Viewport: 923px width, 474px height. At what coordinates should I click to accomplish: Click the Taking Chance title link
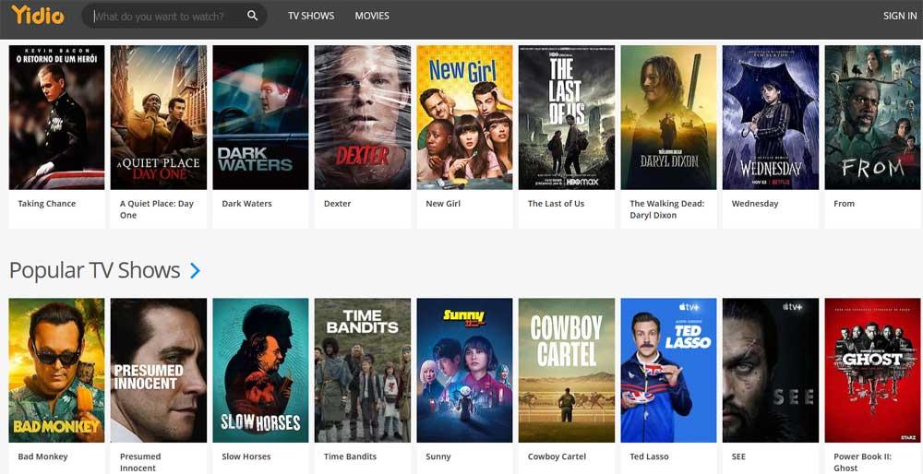click(47, 204)
